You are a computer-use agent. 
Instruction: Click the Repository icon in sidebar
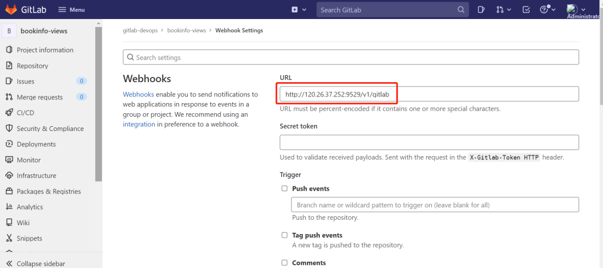[9, 66]
